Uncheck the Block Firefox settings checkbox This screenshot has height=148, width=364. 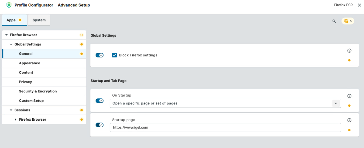tap(114, 55)
